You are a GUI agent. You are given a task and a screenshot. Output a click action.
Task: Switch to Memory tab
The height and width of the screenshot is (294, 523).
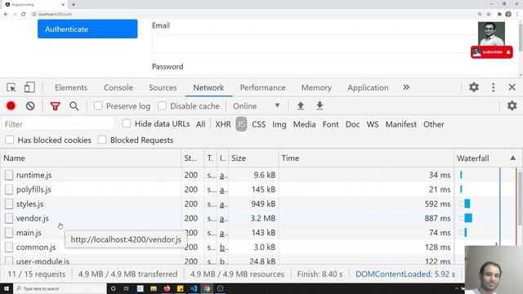click(x=316, y=87)
